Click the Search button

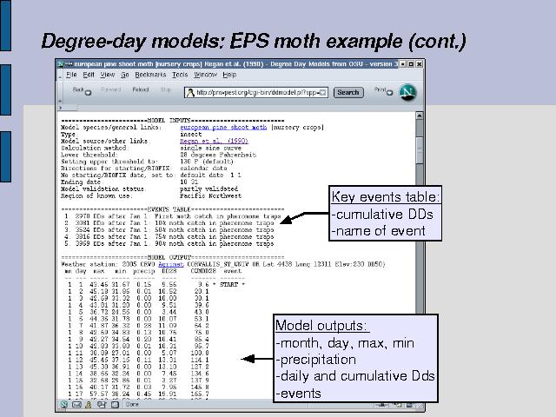point(347,92)
